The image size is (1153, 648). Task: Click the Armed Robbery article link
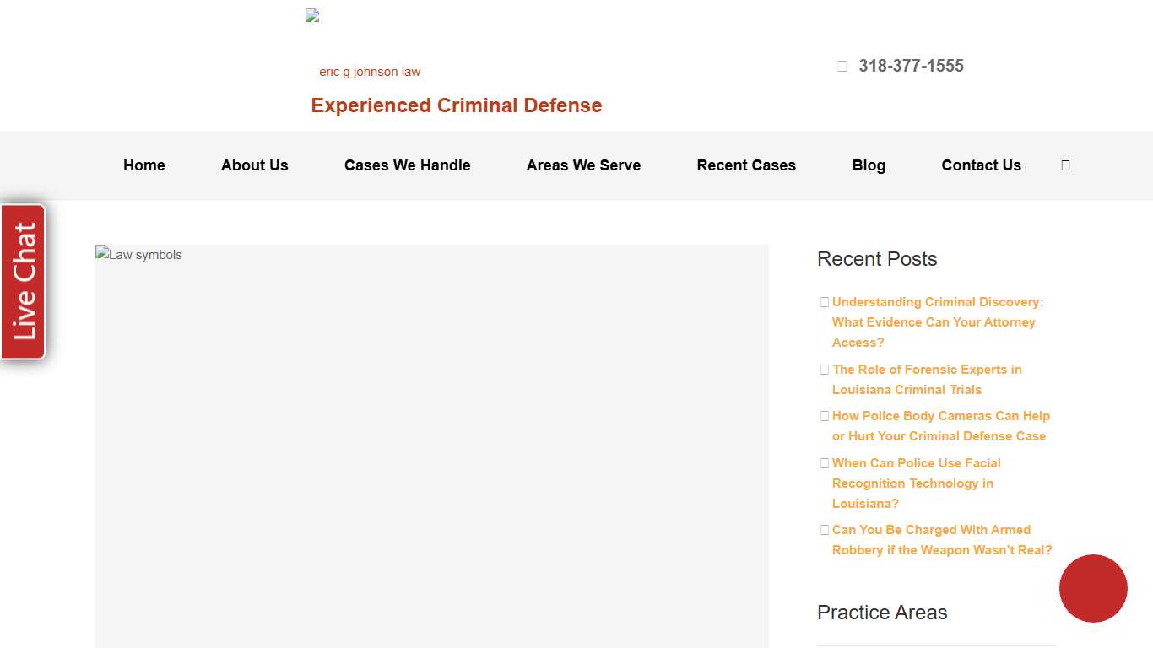pos(941,539)
